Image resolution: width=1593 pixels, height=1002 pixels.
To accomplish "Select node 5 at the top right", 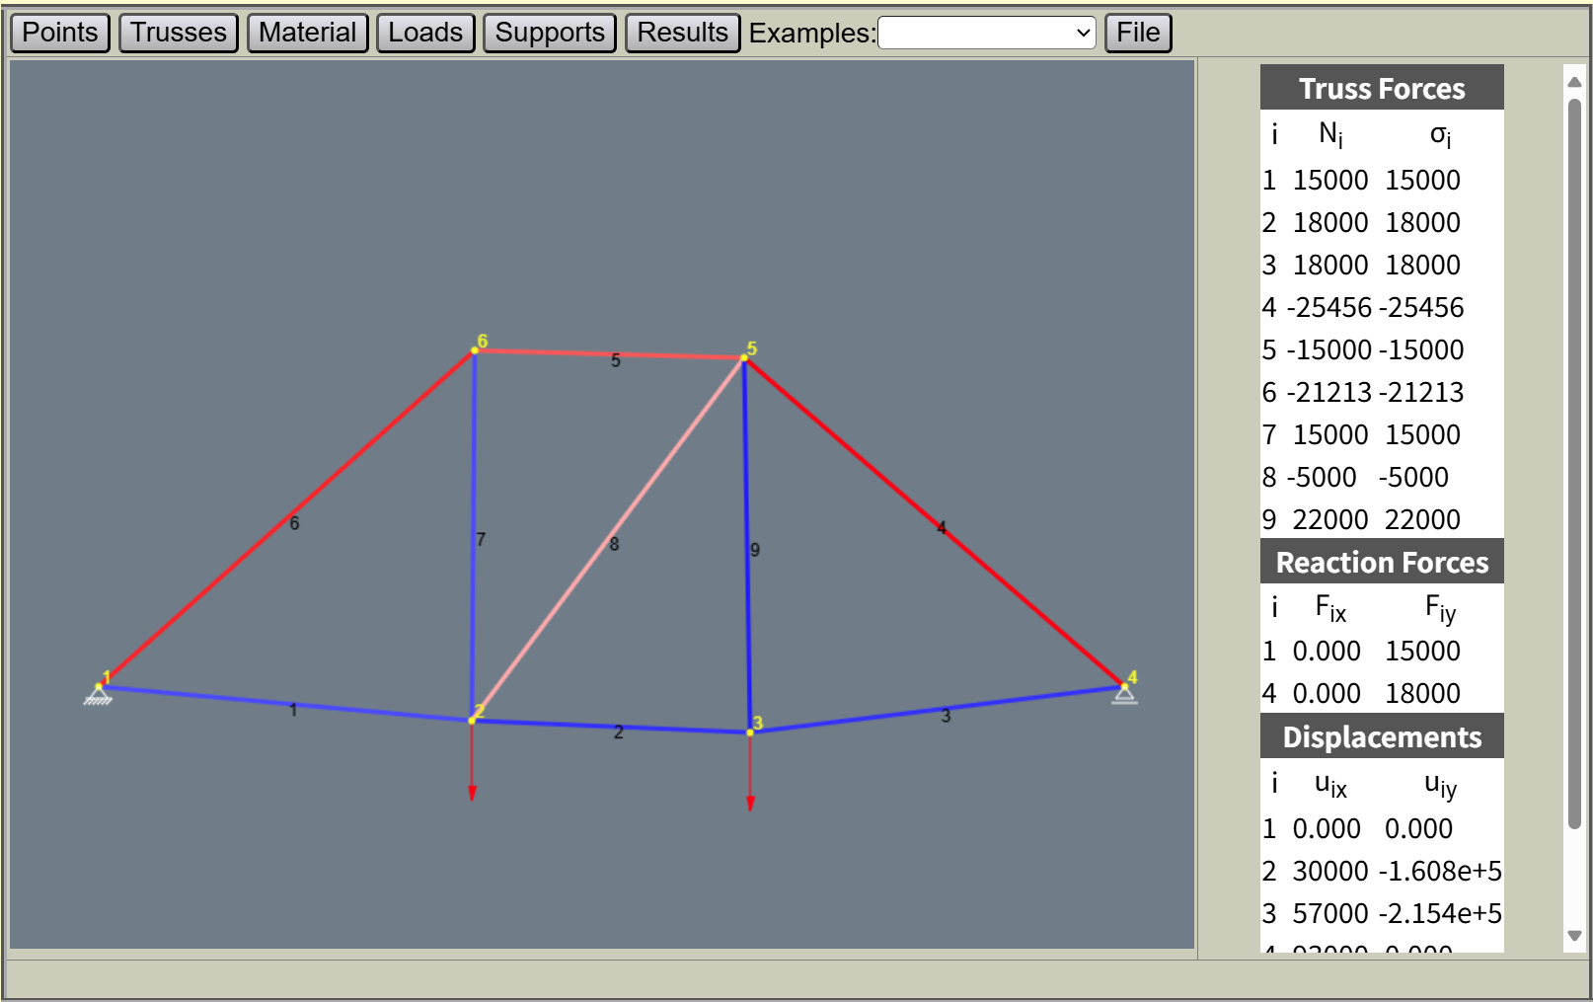I will 744,358.
